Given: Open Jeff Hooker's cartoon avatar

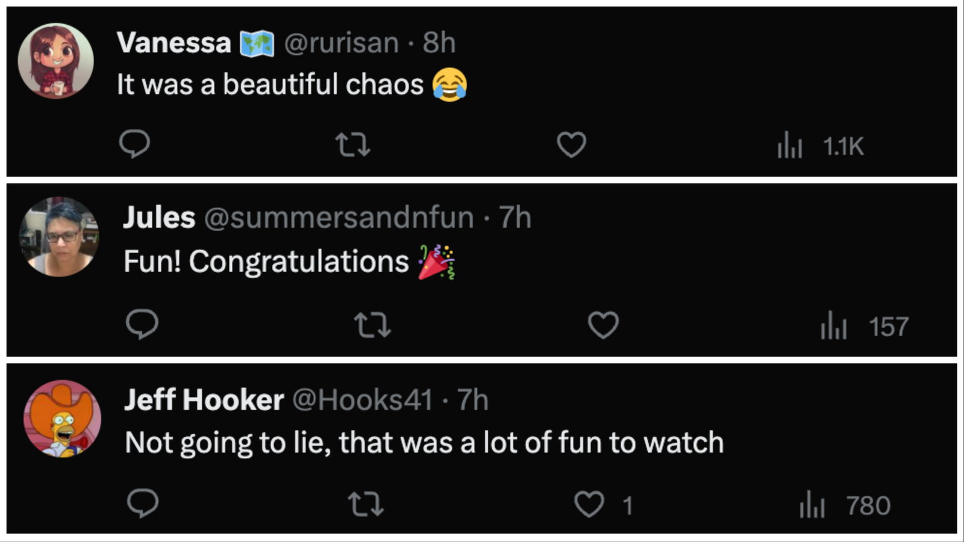Looking at the screenshot, I should [62, 419].
